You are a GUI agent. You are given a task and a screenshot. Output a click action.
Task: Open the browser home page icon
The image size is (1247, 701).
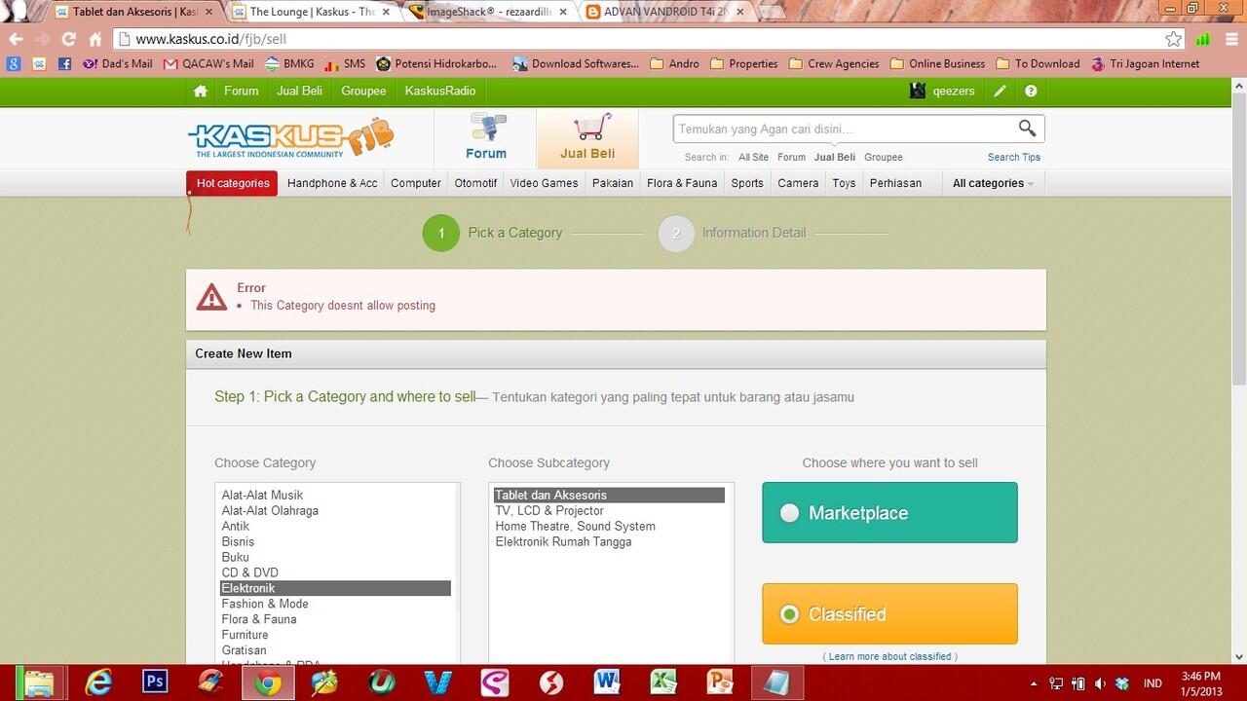tap(94, 39)
